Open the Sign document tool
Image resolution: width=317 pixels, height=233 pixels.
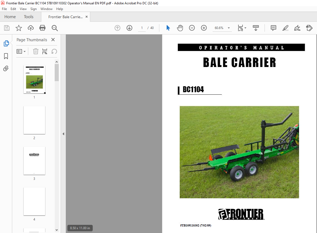(x=297, y=28)
